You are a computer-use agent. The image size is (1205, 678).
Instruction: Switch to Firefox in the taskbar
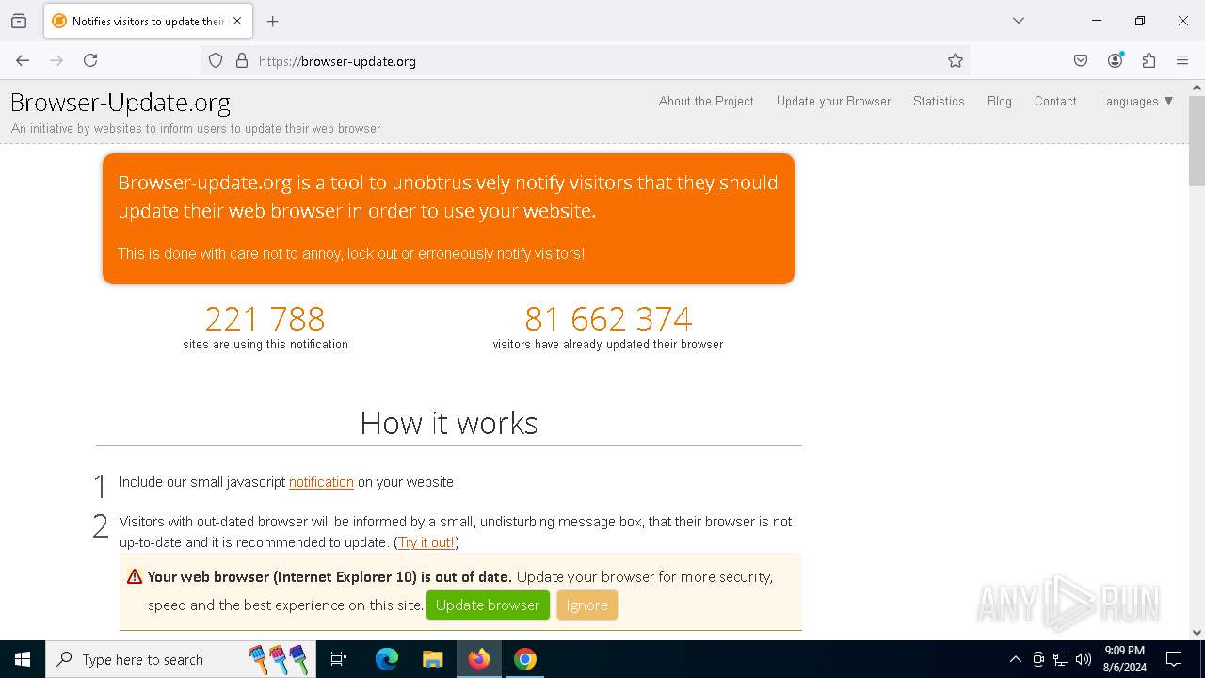click(x=479, y=659)
